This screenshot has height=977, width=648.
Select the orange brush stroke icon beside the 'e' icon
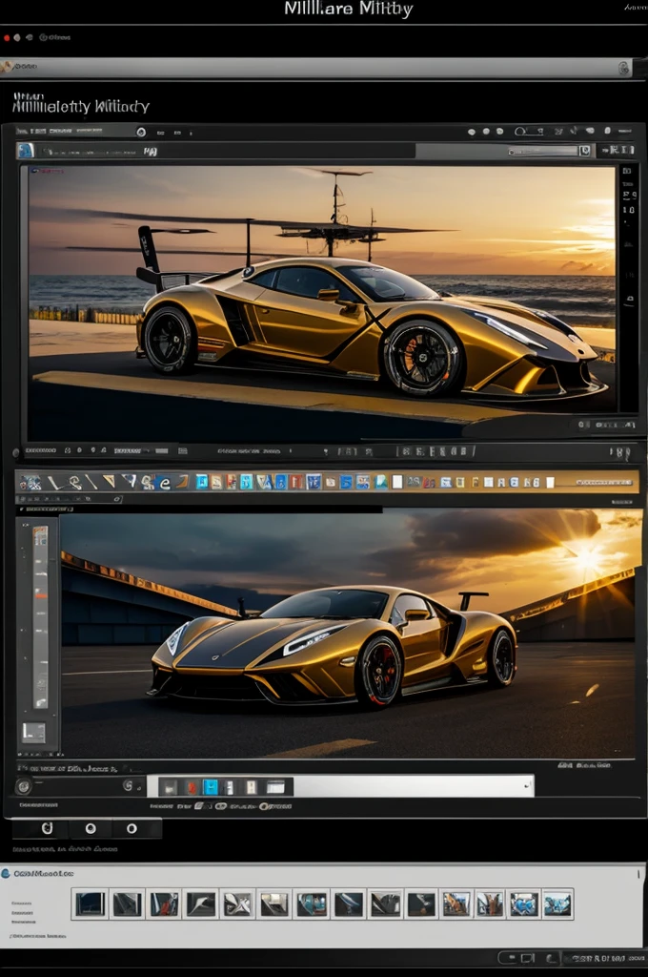(182, 482)
